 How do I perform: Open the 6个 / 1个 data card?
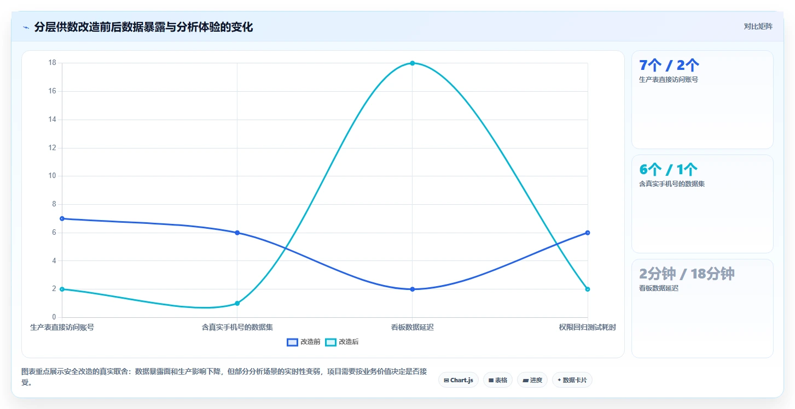tap(702, 204)
